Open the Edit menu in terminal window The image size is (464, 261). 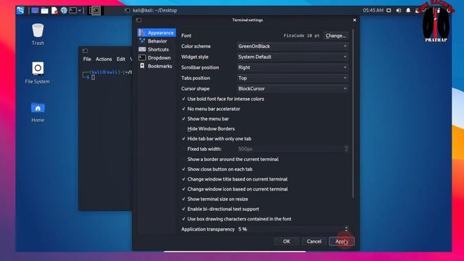click(x=121, y=59)
